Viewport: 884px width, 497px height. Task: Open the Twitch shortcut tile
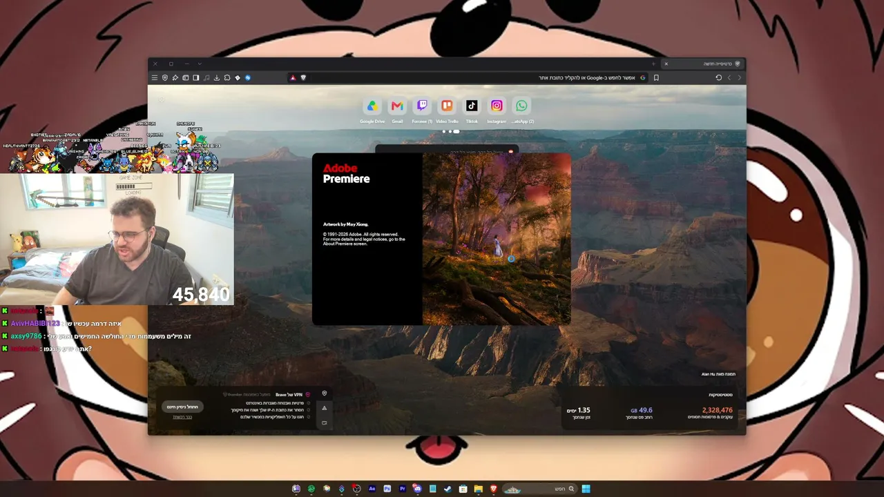pos(422,106)
